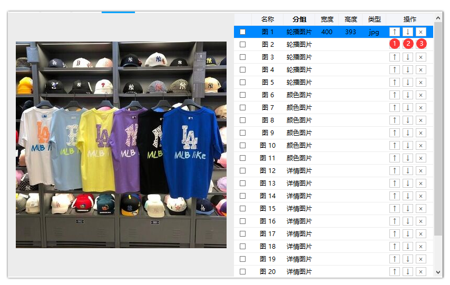Move 图 18 down with arrow icon

coord(407,246)
